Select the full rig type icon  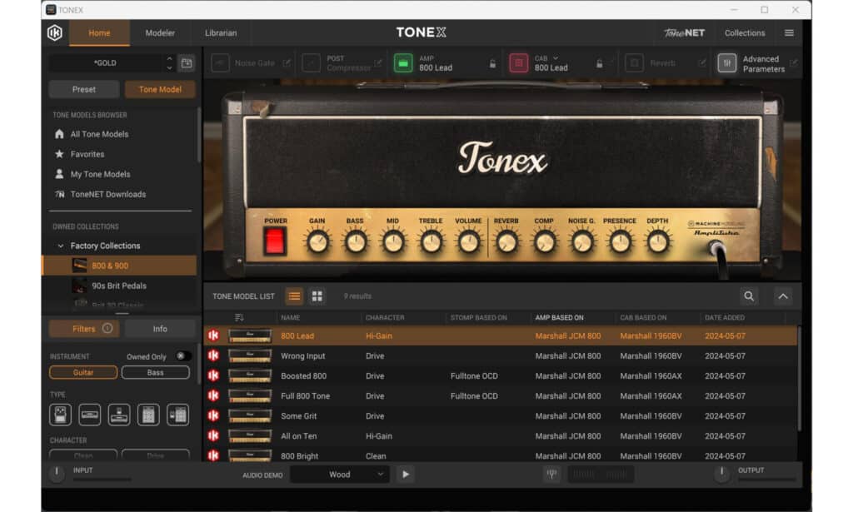tap(178, 415)
